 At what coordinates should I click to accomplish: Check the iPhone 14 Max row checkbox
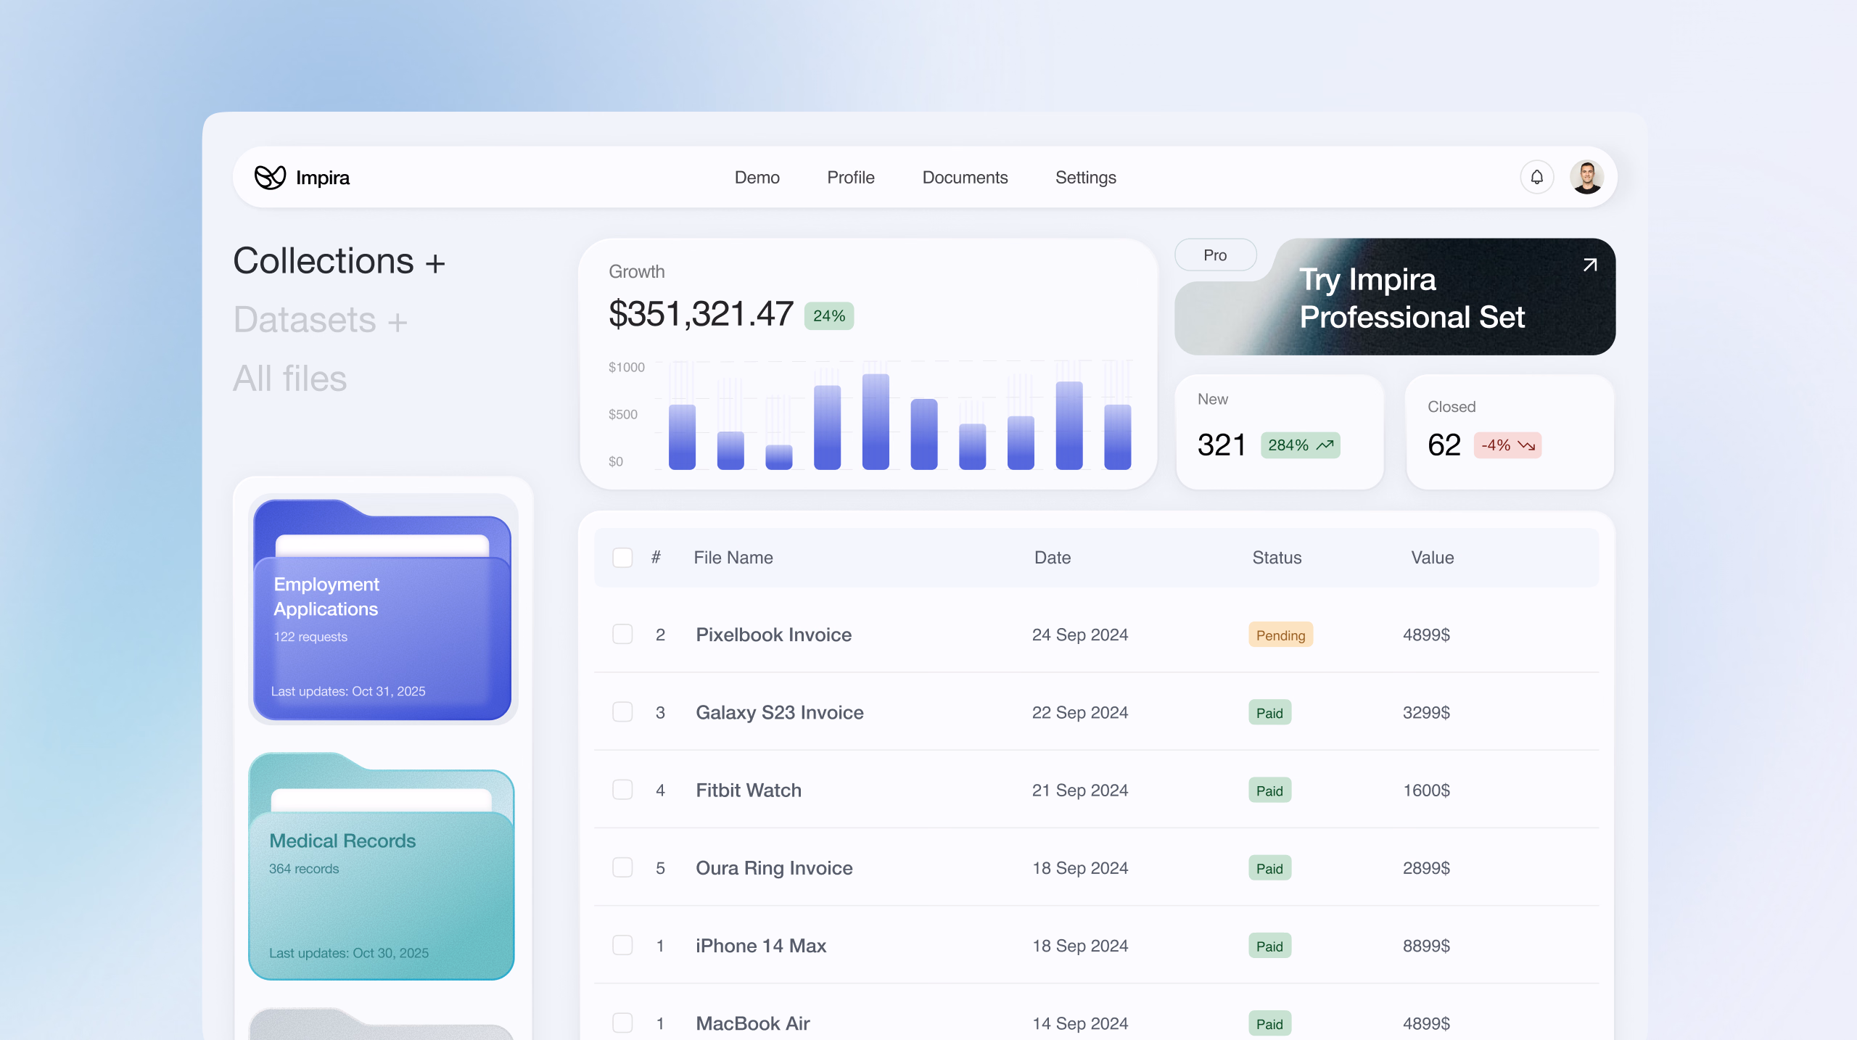(x=622, y=946)
